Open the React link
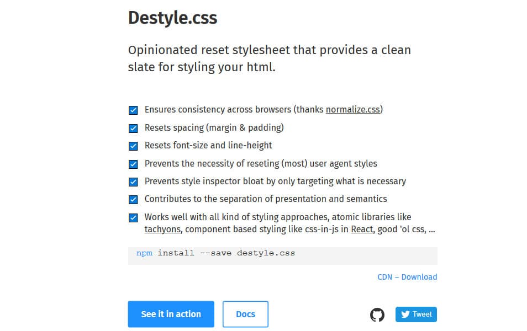This screenshot has height=331, width=527. (362, 229)
